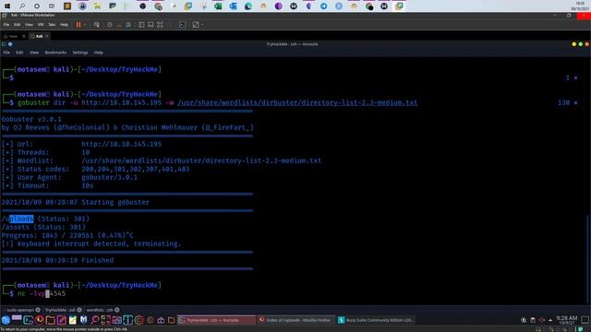Screen dimensions: 591x332
Task: Open Konsole Help menu
Action: point(99,53)
